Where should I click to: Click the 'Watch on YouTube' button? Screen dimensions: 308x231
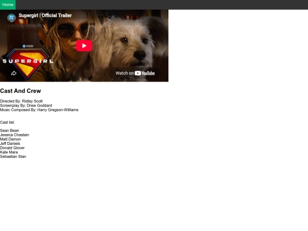(x=135, y=73)
